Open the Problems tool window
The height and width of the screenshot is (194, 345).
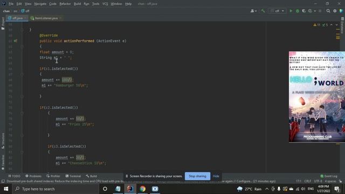point(33,176)
